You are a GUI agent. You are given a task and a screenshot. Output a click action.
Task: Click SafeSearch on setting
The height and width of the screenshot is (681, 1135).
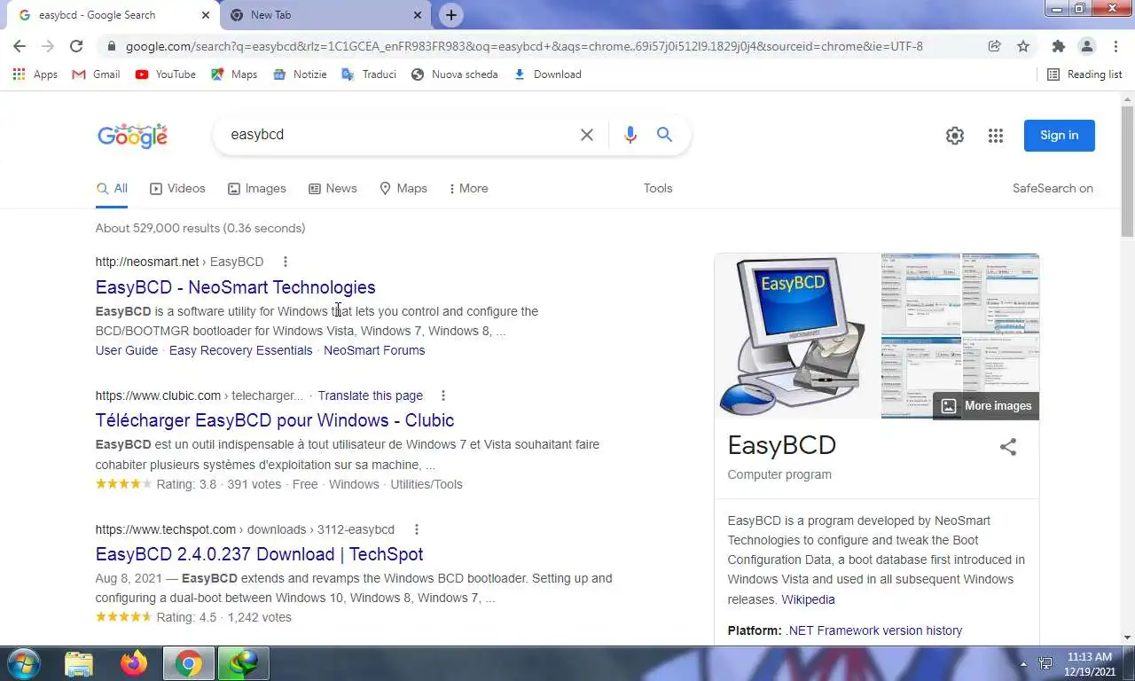tap(1053, 188)
